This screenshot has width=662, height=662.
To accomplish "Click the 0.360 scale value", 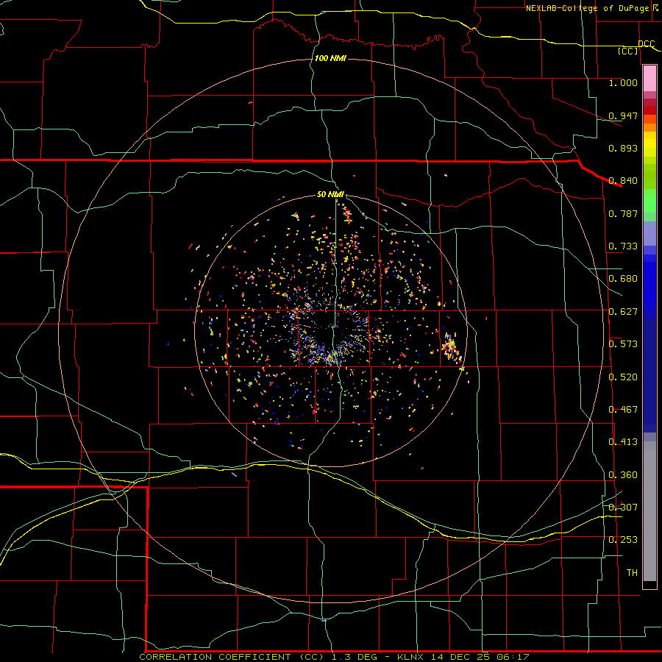I will coord(623,475).
